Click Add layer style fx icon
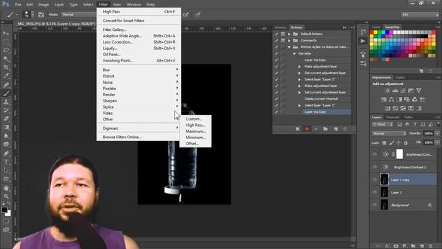The height and width of the screenshot is (249, 442). click(387, 246)
